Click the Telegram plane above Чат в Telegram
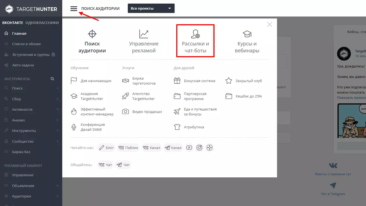This screenshot has height=206, width=366. (x=333, y=185)
